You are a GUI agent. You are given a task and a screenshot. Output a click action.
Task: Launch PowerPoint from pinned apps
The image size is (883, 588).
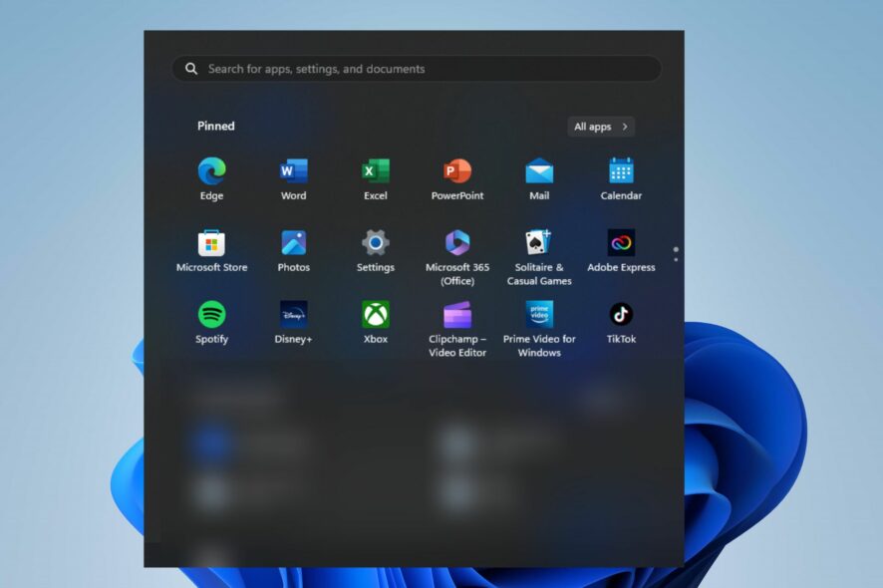(x=457, y=179)
